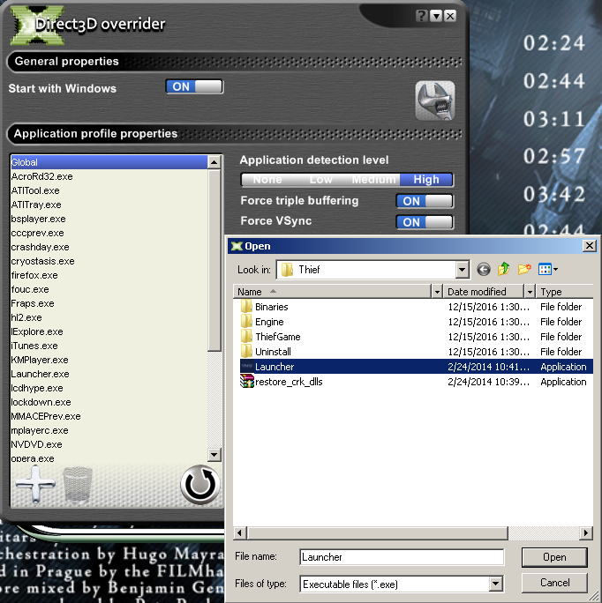Select ATITray.exe in profile list

[109, 205]
